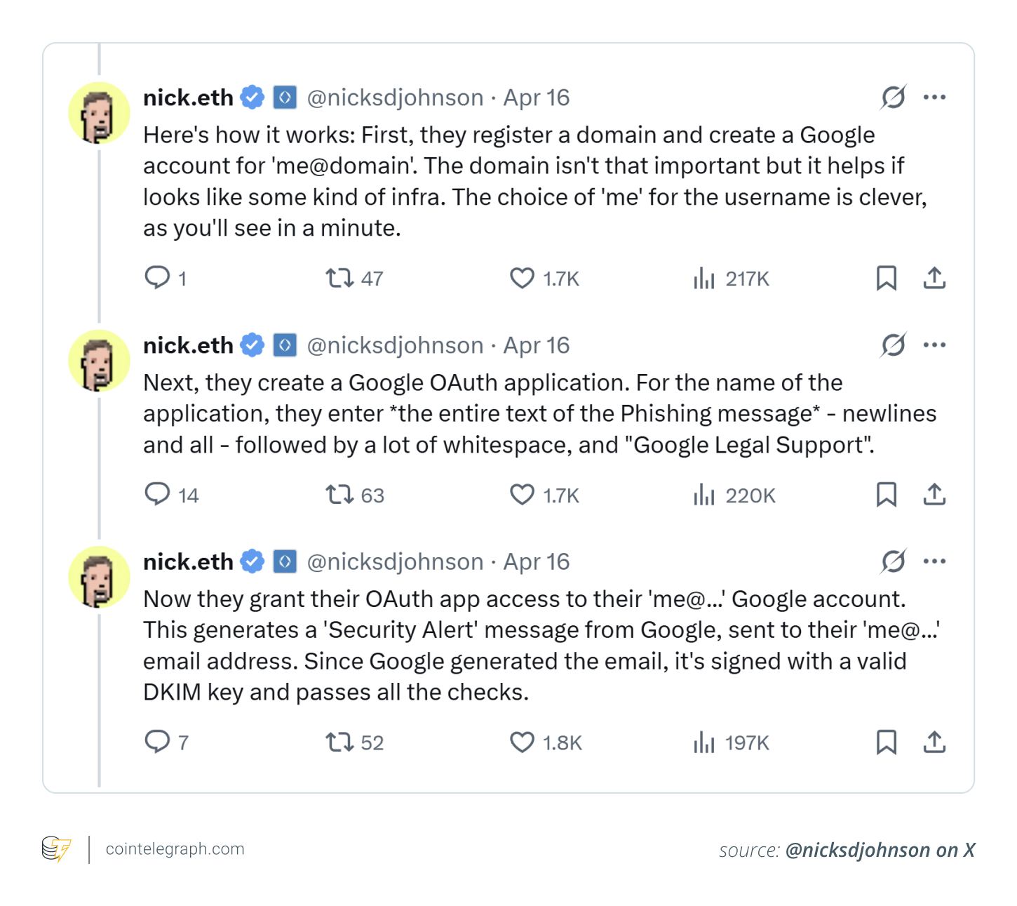Like the tweet about Google OAuth application
Image resolution: width=1017 pixels, height=906 pixels.
(x=522, y=495)
